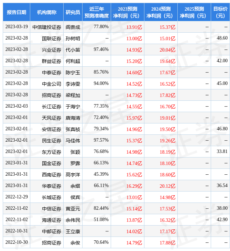230x251 pixels.
Task: Click the 2023预测净利润 column header
Action: 128,12
